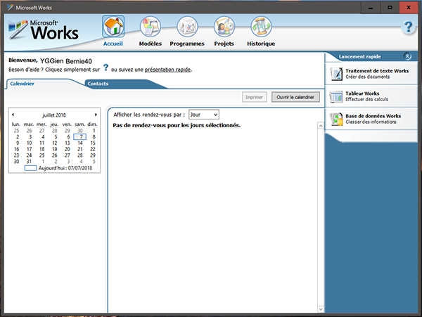The width and height of the screenshot is (422, 317).
Task: Select 7 July in the calendar
Action: click(x=80, y=137)
